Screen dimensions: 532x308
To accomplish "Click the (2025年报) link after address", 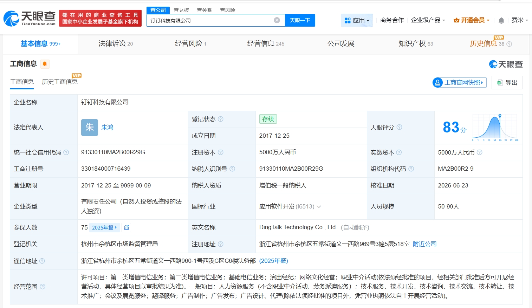I will (273, 261).
